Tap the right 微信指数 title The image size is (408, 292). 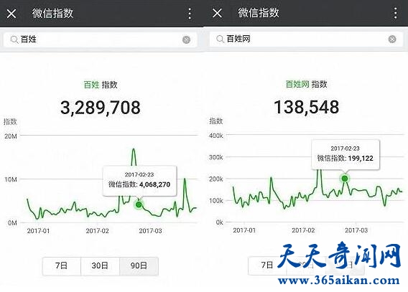259,13
